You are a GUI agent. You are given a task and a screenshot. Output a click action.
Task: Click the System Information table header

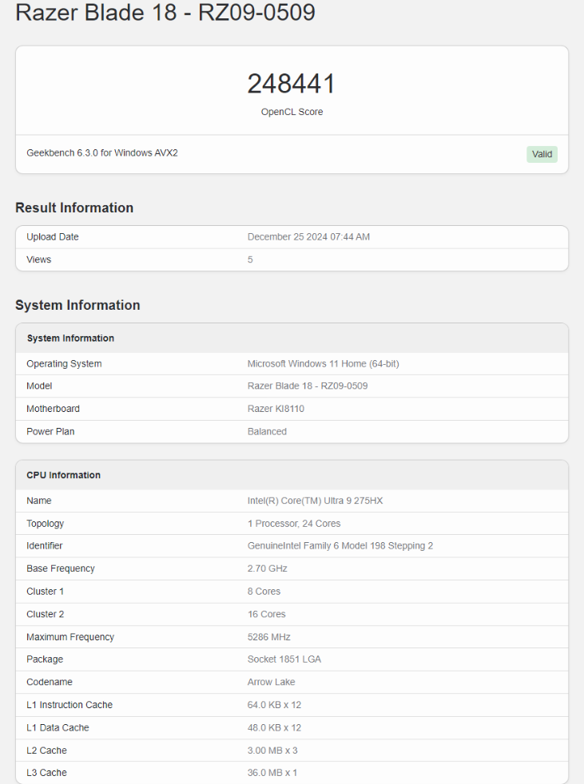[x=70, y=339]
